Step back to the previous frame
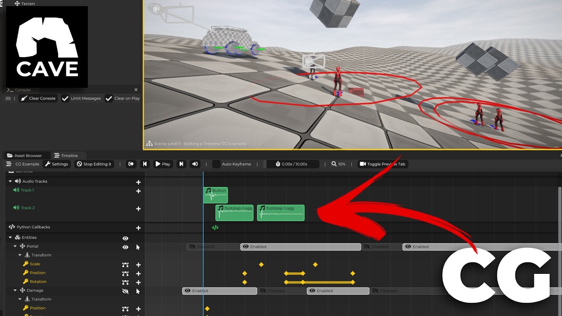The image size is (562, 316). (145, 164)
